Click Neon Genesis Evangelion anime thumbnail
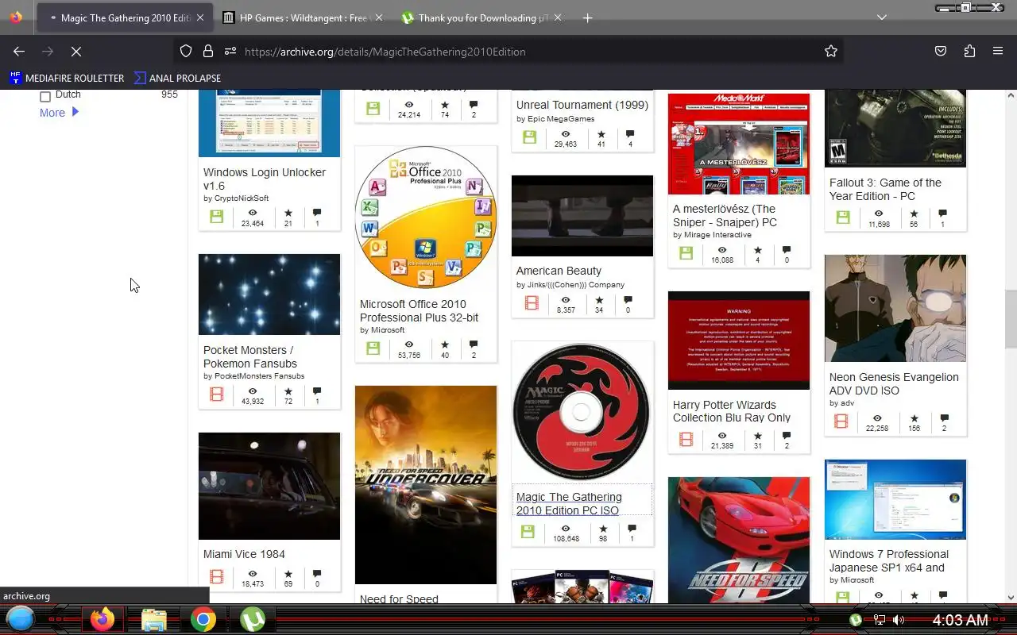The width and height of the screenshot is (1017, 635). click(x=895, y=308)
